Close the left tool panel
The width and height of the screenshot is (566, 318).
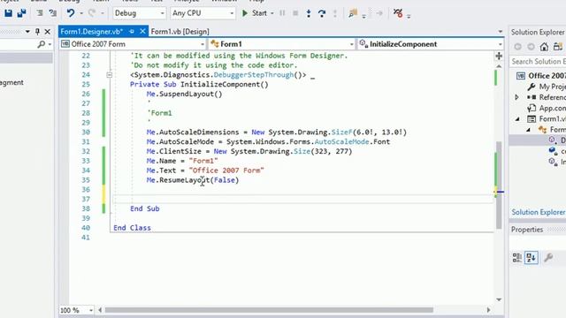tap(47, 32)
